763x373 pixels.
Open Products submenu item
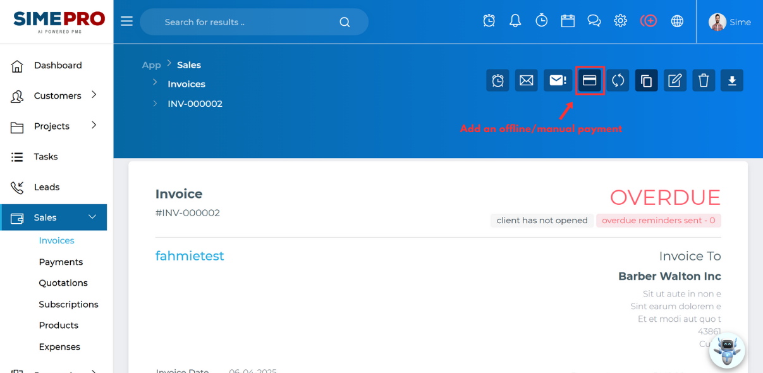click(x=58, y=326)
